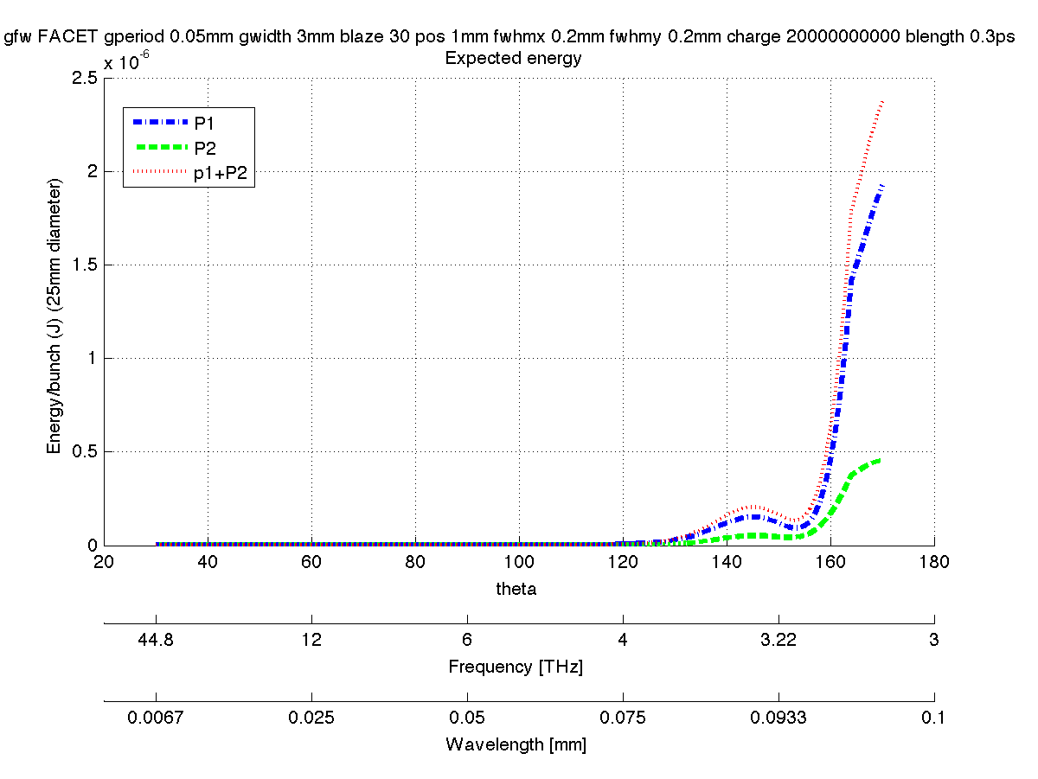Select the red dotted line sample in legend
Image resolution: width=1038 pixels, height=779 pixels.
pyautogui.click(x=160, y=173)
